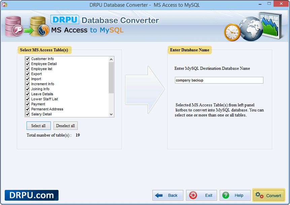Click the 'Lower Staff List' table name
The image size is (290, 205).
click(x=44, y=99)
